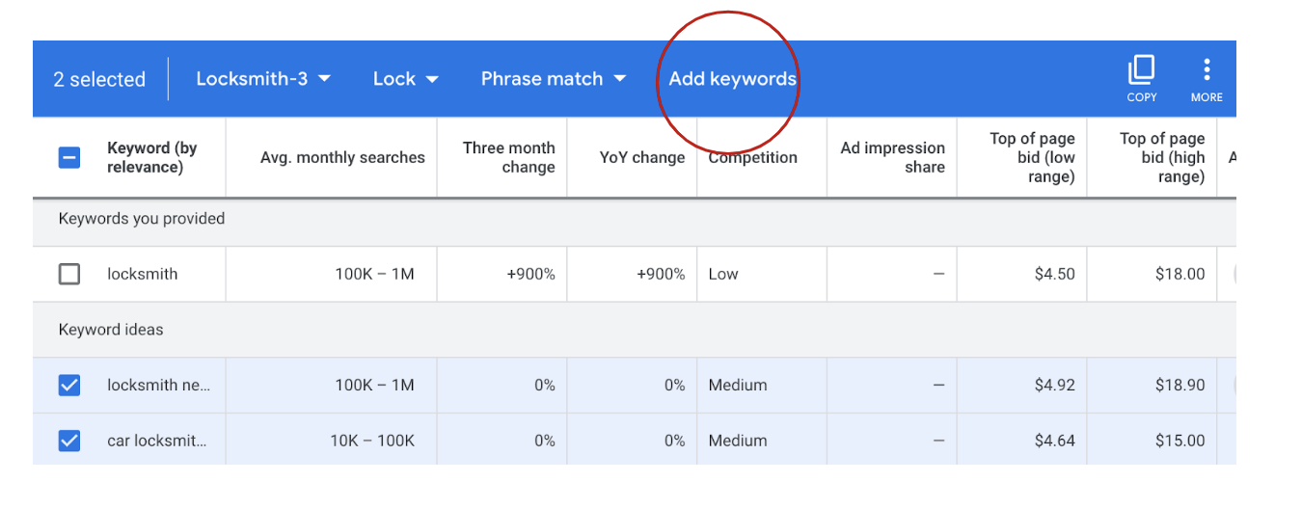The image size is (1302, 509).
Task: Sort by Top of page bid (high range)
Action: pyautogui.click(x=1161, y=157)
